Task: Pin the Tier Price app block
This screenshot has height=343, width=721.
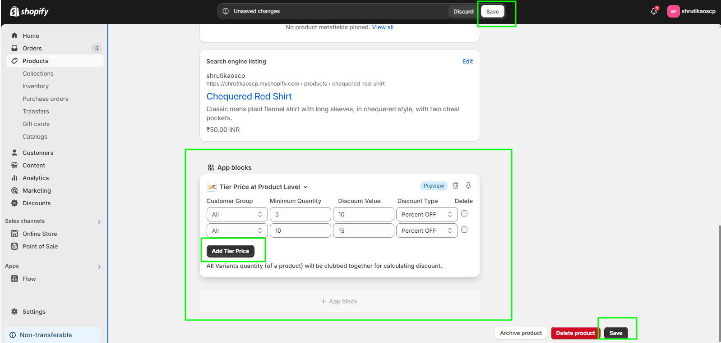Action: (468, 185)
